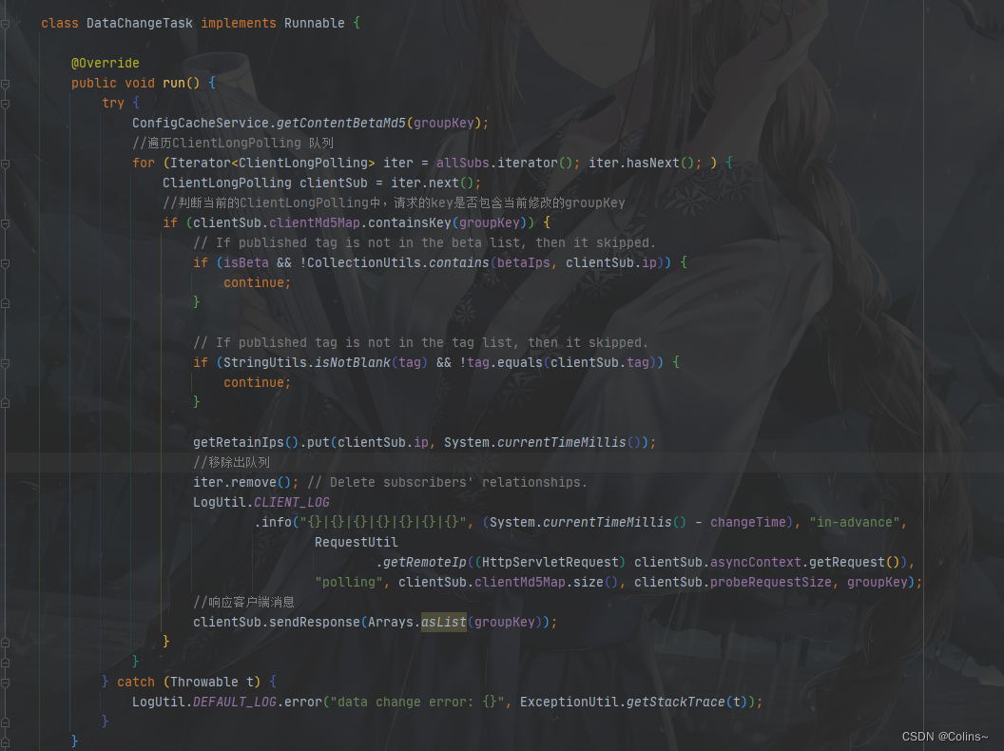Viewport: 1004px width, 751px height.
Task: Fold the try block in gutter
Action: click(x=5, y=104)
